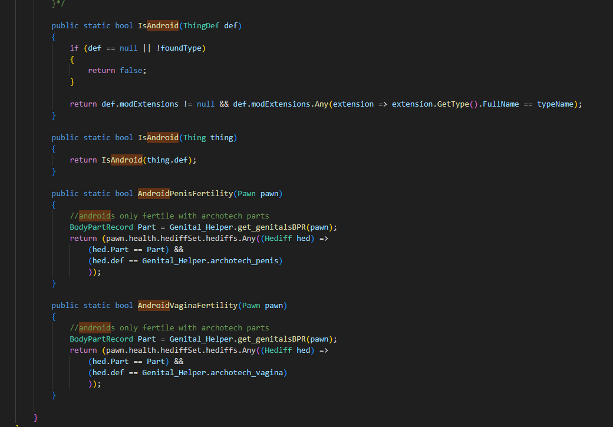Click the comment line inside AndroidPenisFertility
Image resolution: width=613 pixels, height=427 pixels.
(x=169, y=216)
